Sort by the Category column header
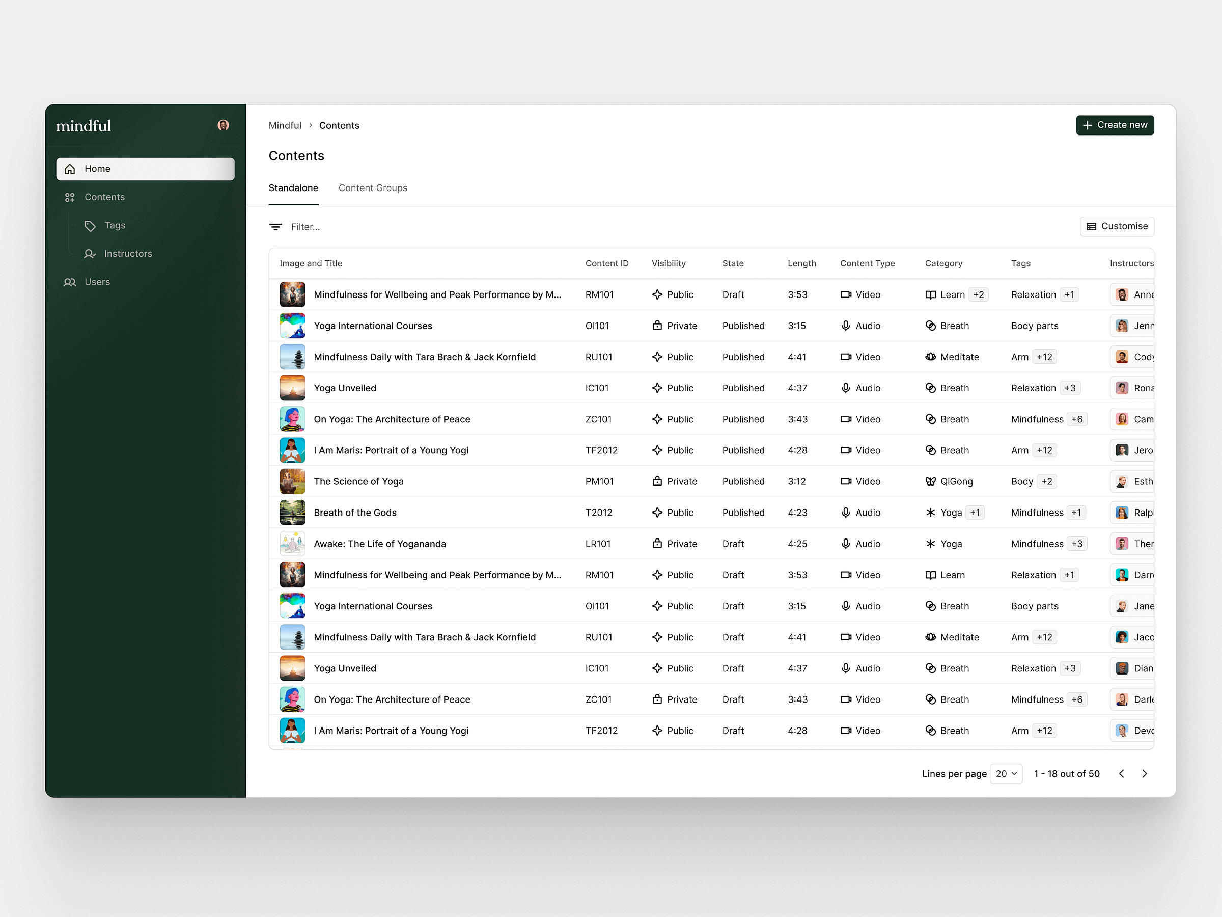The image size is (1222, 917). pos(943,264)
